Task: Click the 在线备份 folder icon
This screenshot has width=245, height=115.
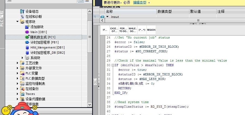Action: coord(22,89)
